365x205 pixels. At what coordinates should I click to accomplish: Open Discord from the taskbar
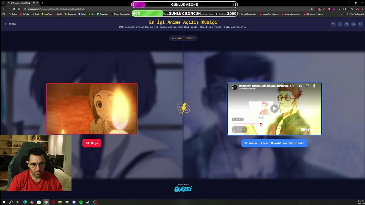coord(74,202)
